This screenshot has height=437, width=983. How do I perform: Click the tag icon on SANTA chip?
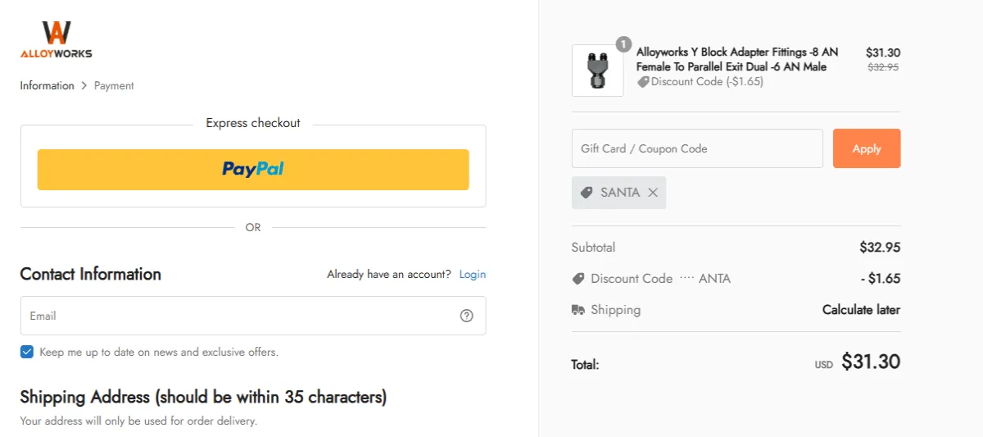point(587,193)
